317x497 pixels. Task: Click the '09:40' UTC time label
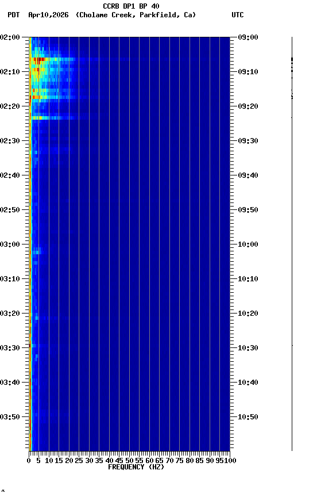(248, 175)
